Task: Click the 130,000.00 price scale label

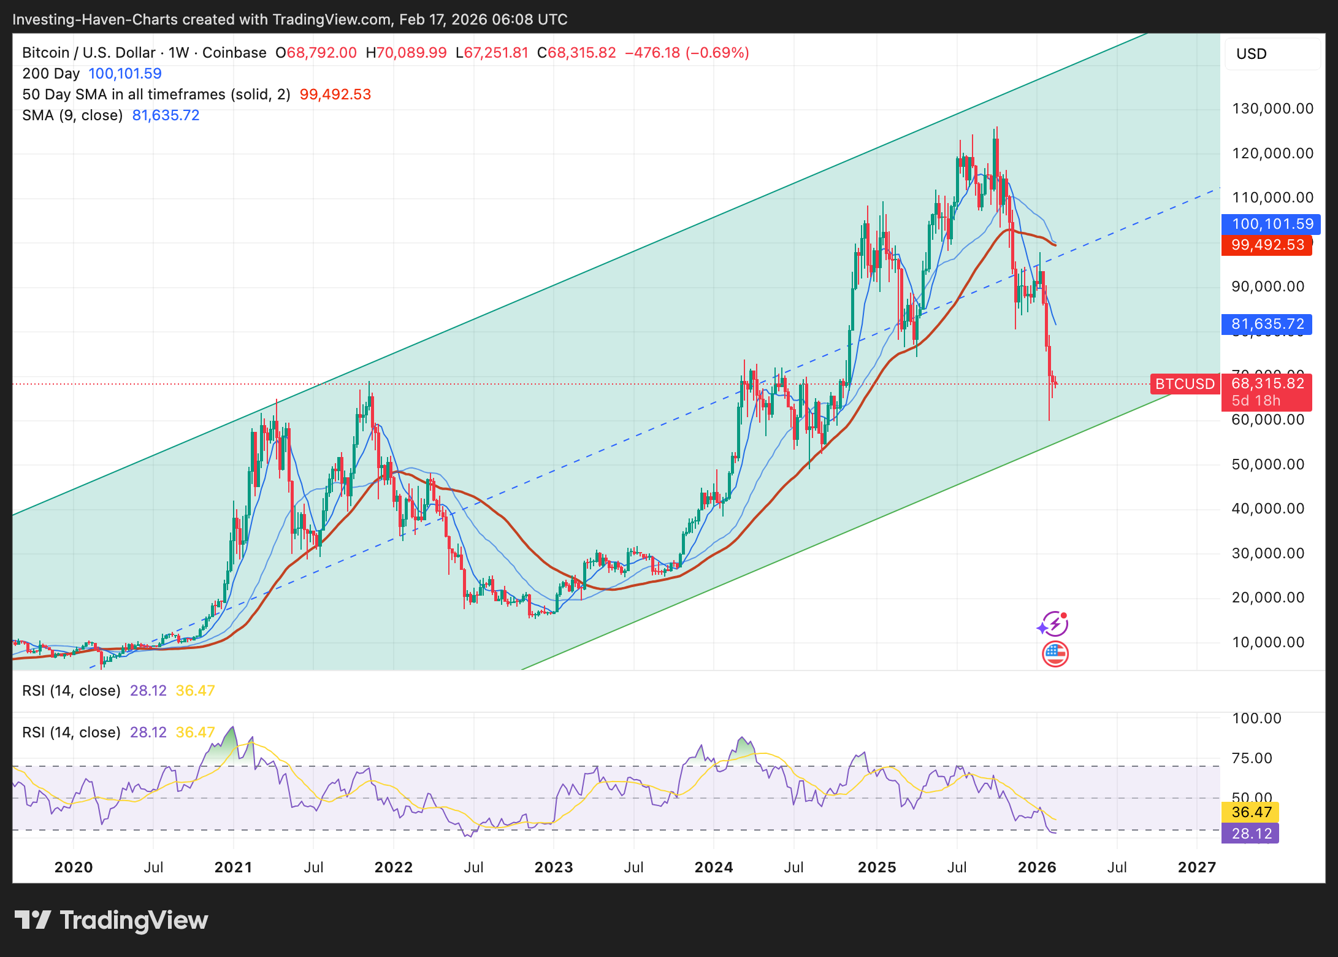Action: click(1272, 109)
